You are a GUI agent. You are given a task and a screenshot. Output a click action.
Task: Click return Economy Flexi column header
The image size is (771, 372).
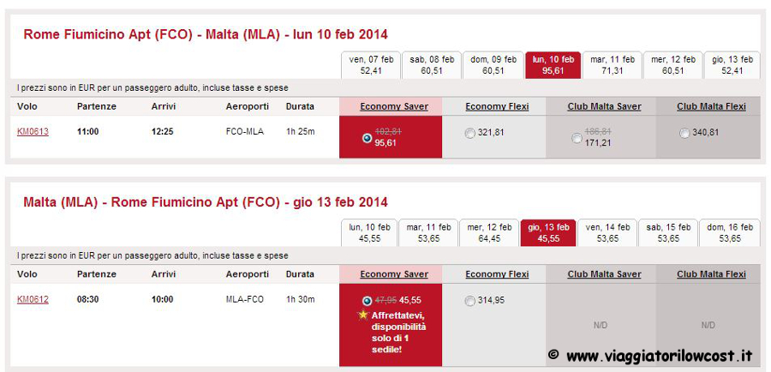tap(497, 274)
